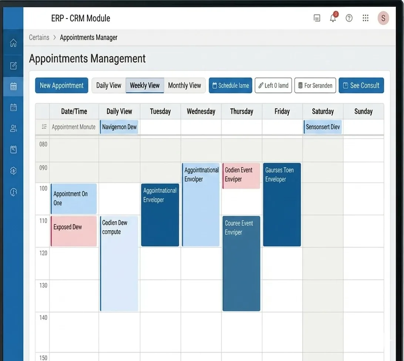Click the Left 0 lamd button
Image resolution: width=404 pixels, height=361 pixels.
click(273, 85)
